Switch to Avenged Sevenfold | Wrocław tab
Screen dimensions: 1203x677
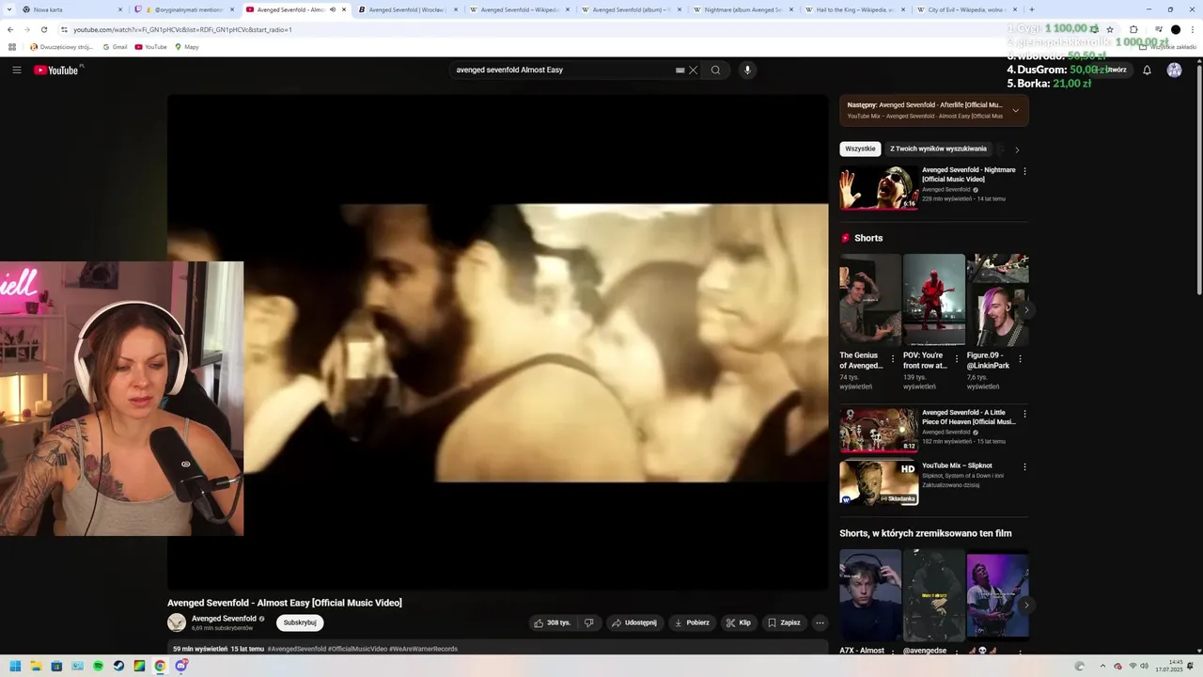[x=408, y=9]
